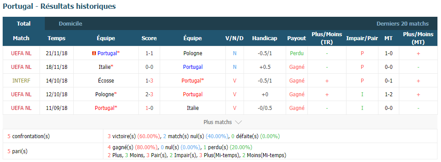Click the Handicap column header
The height and width of the screenshot is (162, 441).
click(x=264, y=38)
